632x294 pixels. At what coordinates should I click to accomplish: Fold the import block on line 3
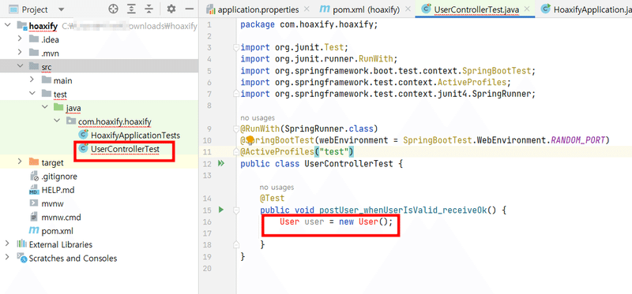(236, 47)
